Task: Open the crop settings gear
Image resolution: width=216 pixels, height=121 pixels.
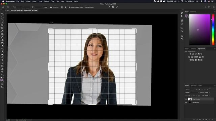Action: pyautogui.click(x=65, y=7)
